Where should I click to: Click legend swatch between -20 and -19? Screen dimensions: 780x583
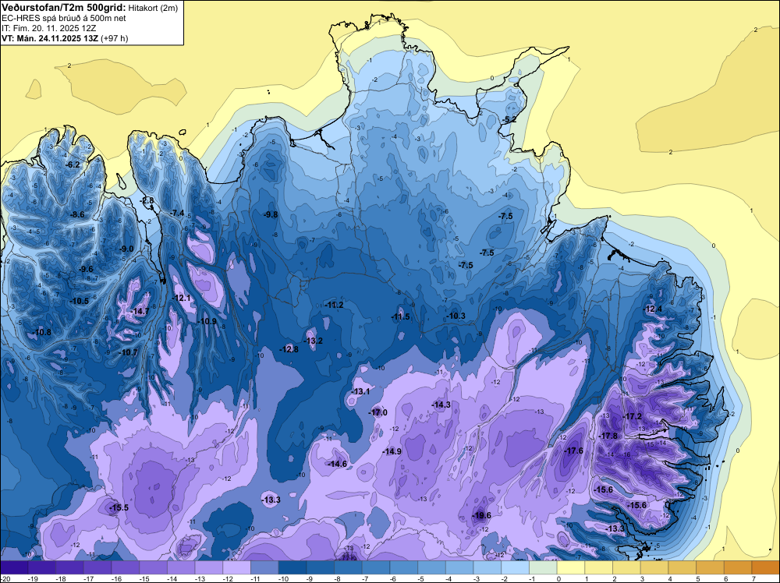pyautogui.click(x=14, y=567)
